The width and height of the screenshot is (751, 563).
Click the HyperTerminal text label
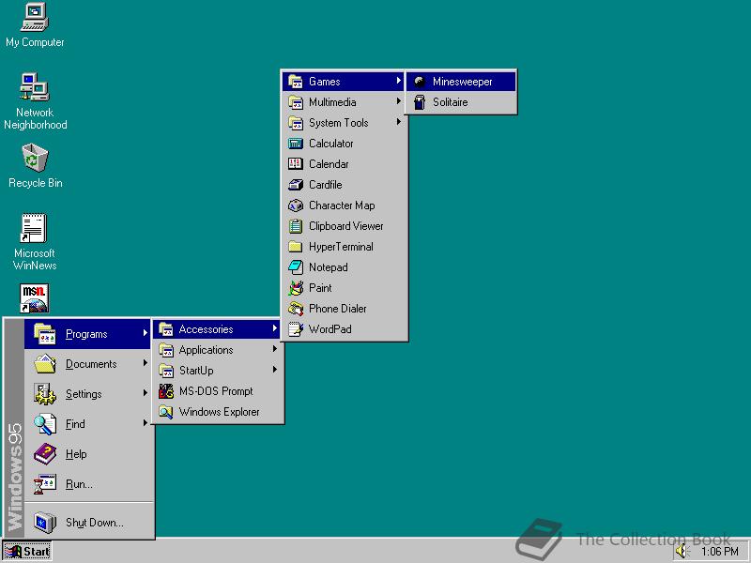pyautogui.click(x=341, y=248)
